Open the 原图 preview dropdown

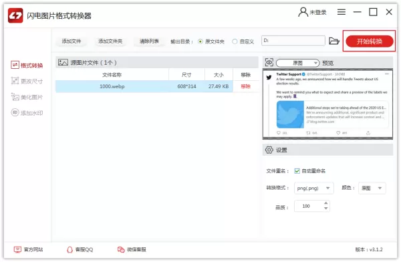click(x=297, y=63)
